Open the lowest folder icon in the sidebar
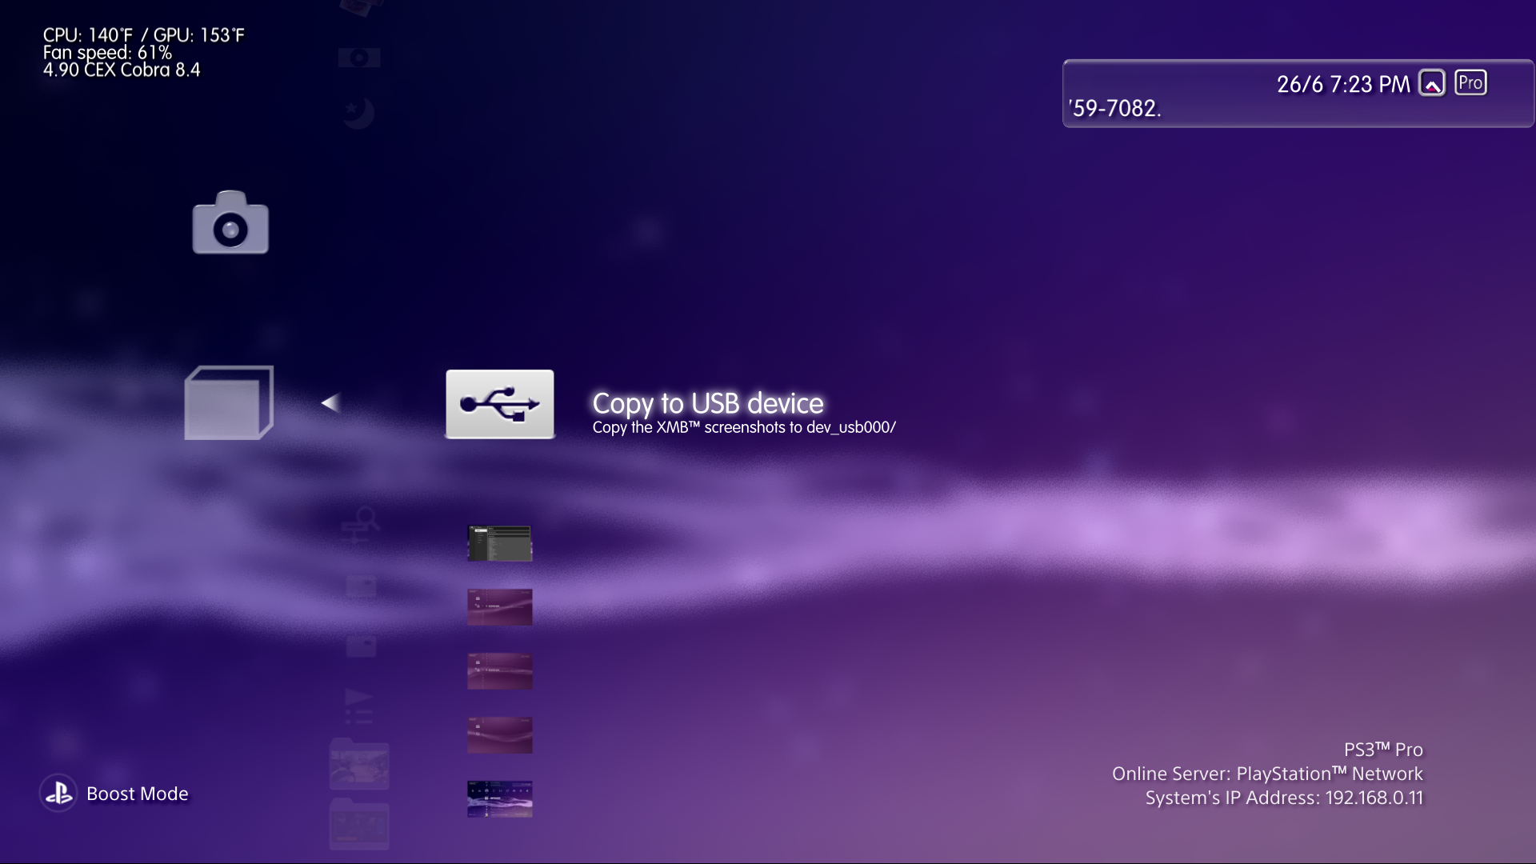Image resolution: width=1536 pixels, height=864 pixels. point(358,824)
